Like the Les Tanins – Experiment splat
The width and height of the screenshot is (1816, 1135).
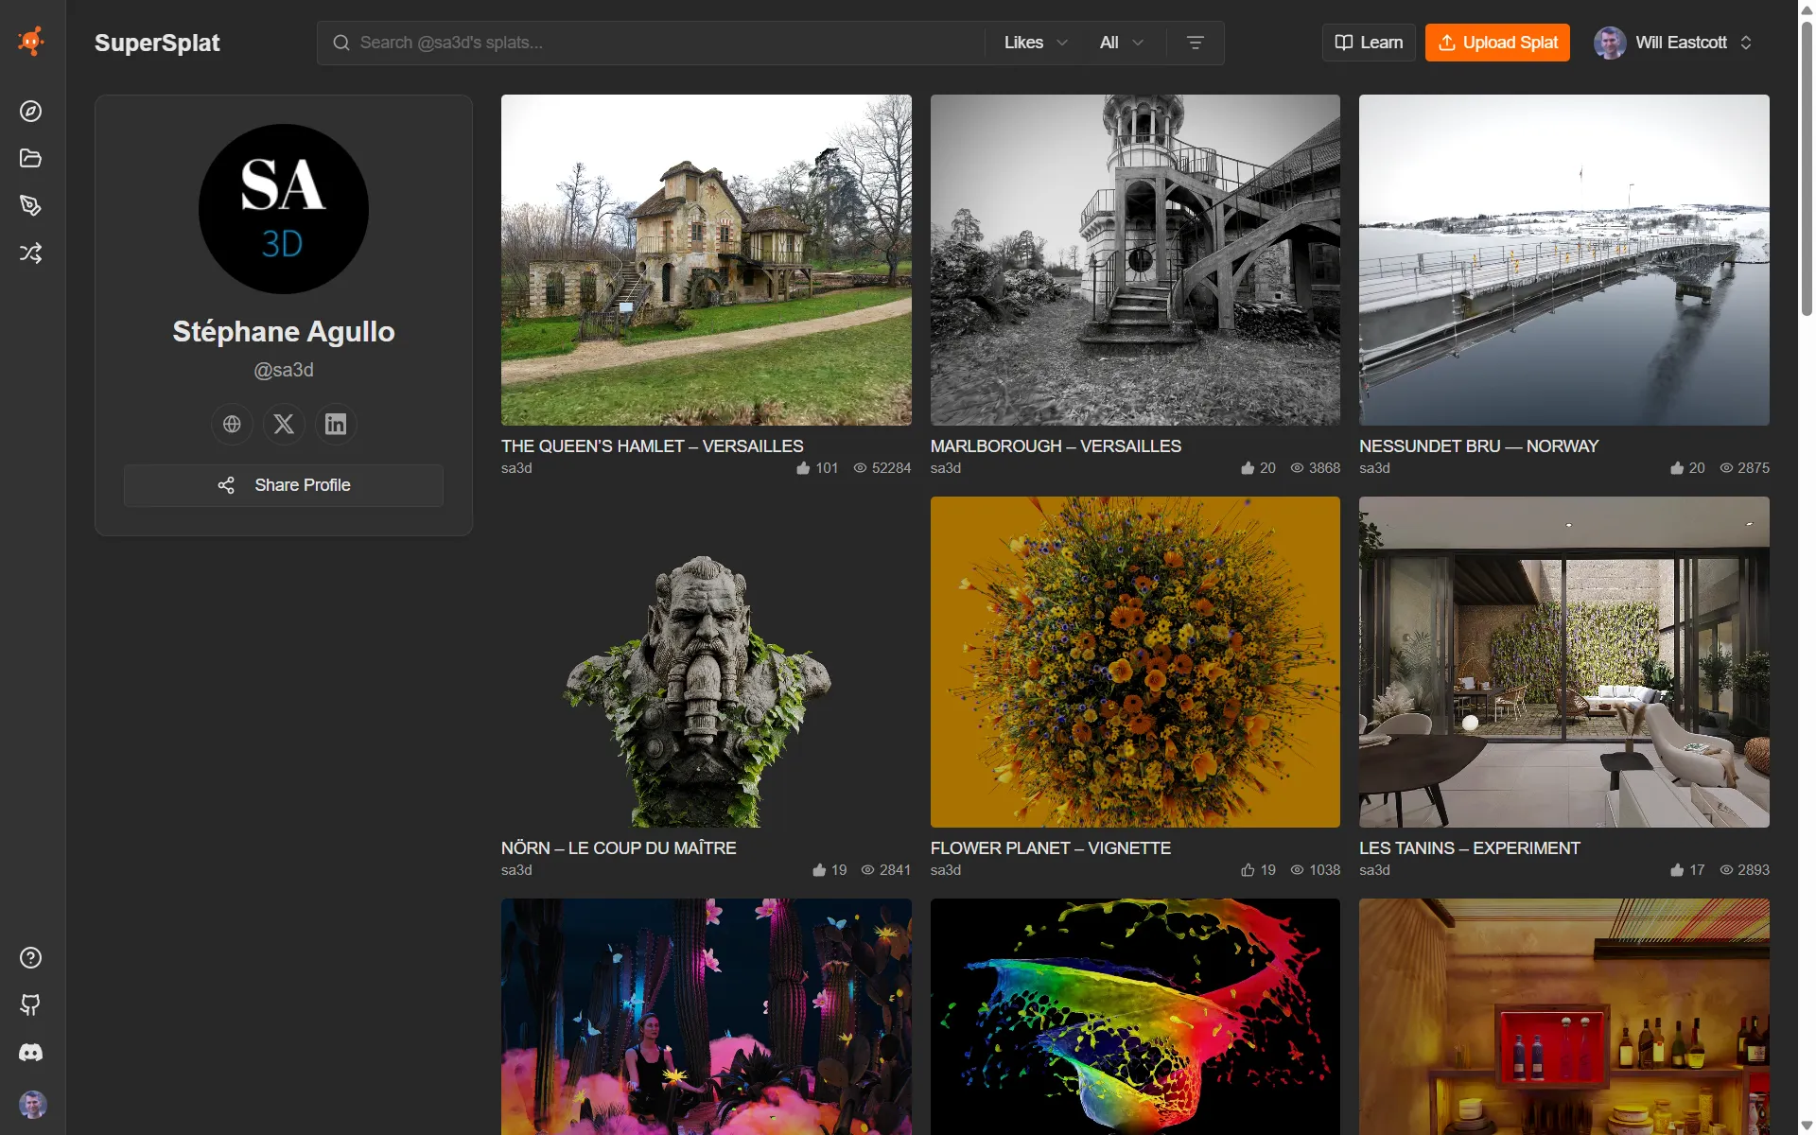tap(1677, 870)
